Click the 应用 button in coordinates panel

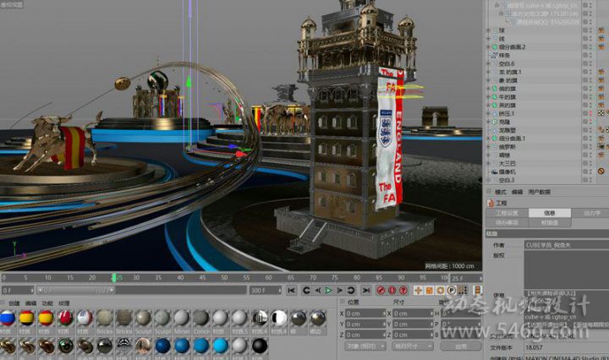pyautogui.click(x=461, y=346)
